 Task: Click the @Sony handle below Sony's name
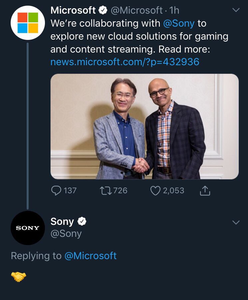(66, 233)
